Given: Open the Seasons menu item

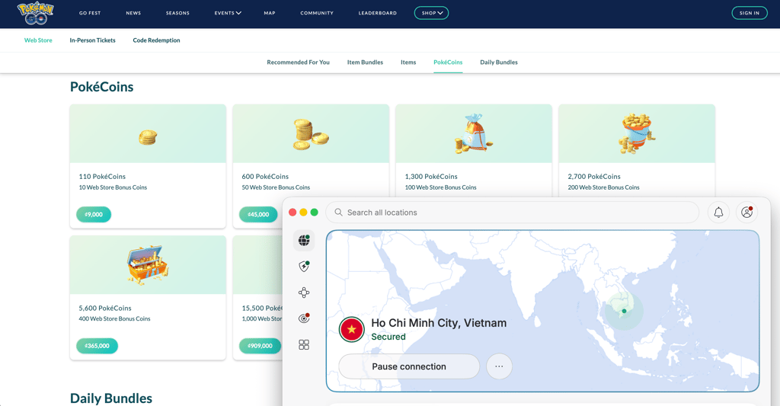Looking at the screenshot, I should click(x=177, y=13).
